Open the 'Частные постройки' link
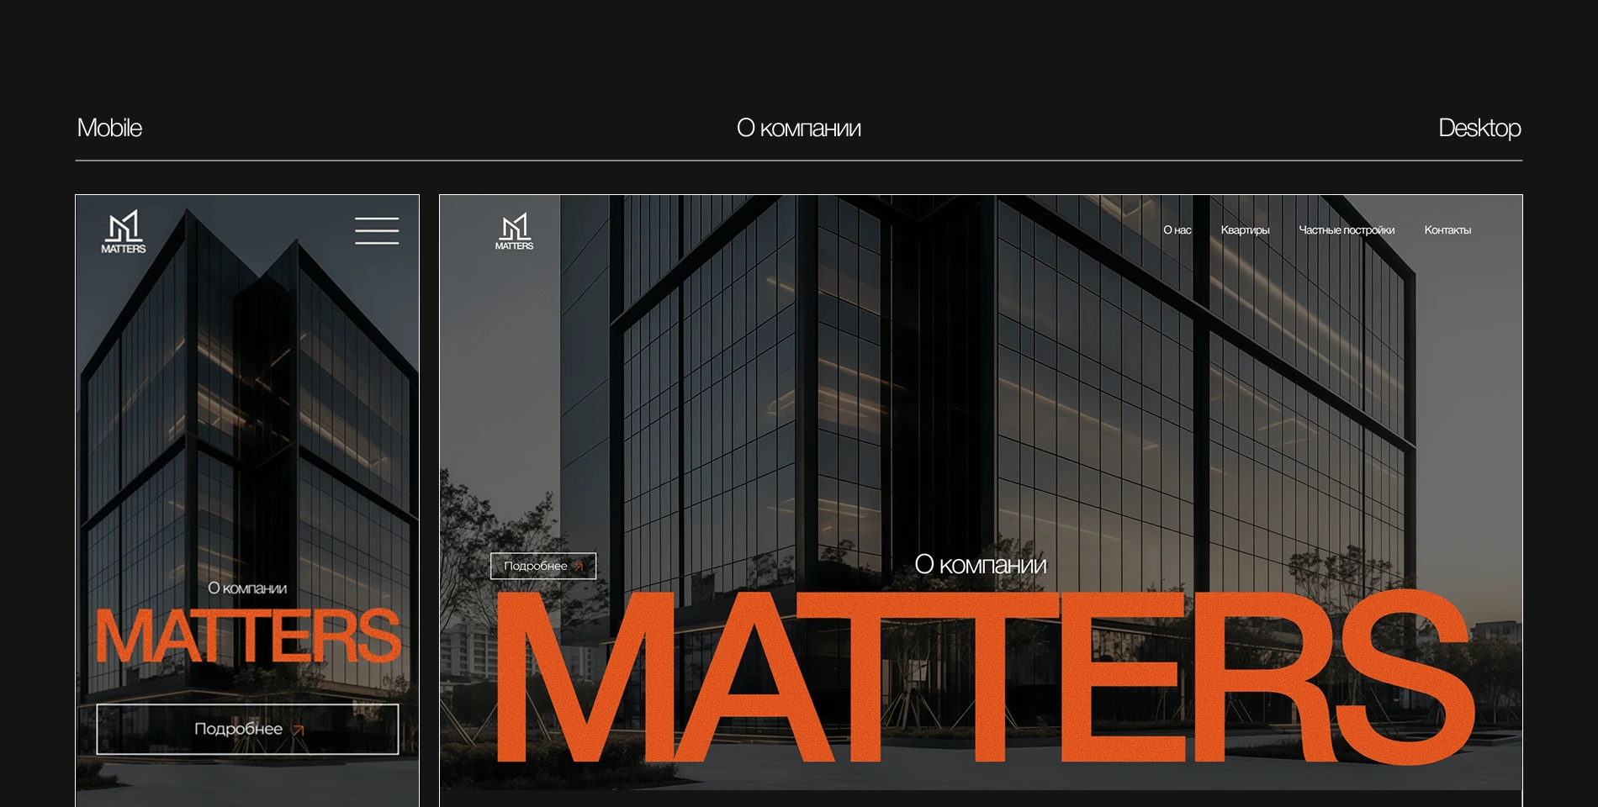This screenshot has height=807, width=1598. click(x=1347, y=229)
